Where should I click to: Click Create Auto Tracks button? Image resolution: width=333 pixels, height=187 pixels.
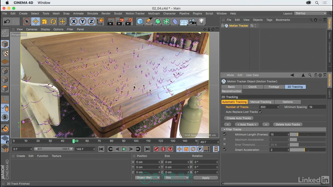pyautogui.click(x=239, y=118)
